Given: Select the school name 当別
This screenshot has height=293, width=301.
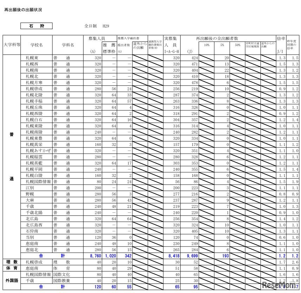Looking at the screenshot, I should [30, 237].
